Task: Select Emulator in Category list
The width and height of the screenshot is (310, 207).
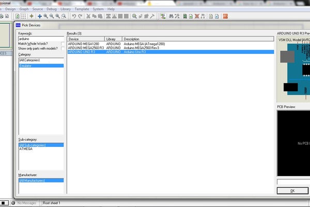Action: tap(41, 66)
